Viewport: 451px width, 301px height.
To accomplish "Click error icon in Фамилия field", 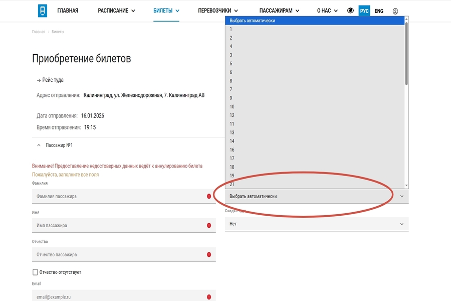I will click(209, 197).
